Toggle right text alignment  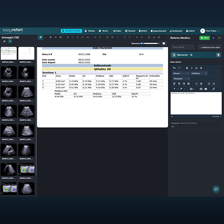184,84
